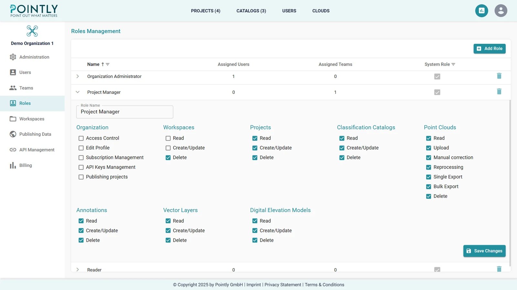Open the user account avatar menu

pos(501,11)
